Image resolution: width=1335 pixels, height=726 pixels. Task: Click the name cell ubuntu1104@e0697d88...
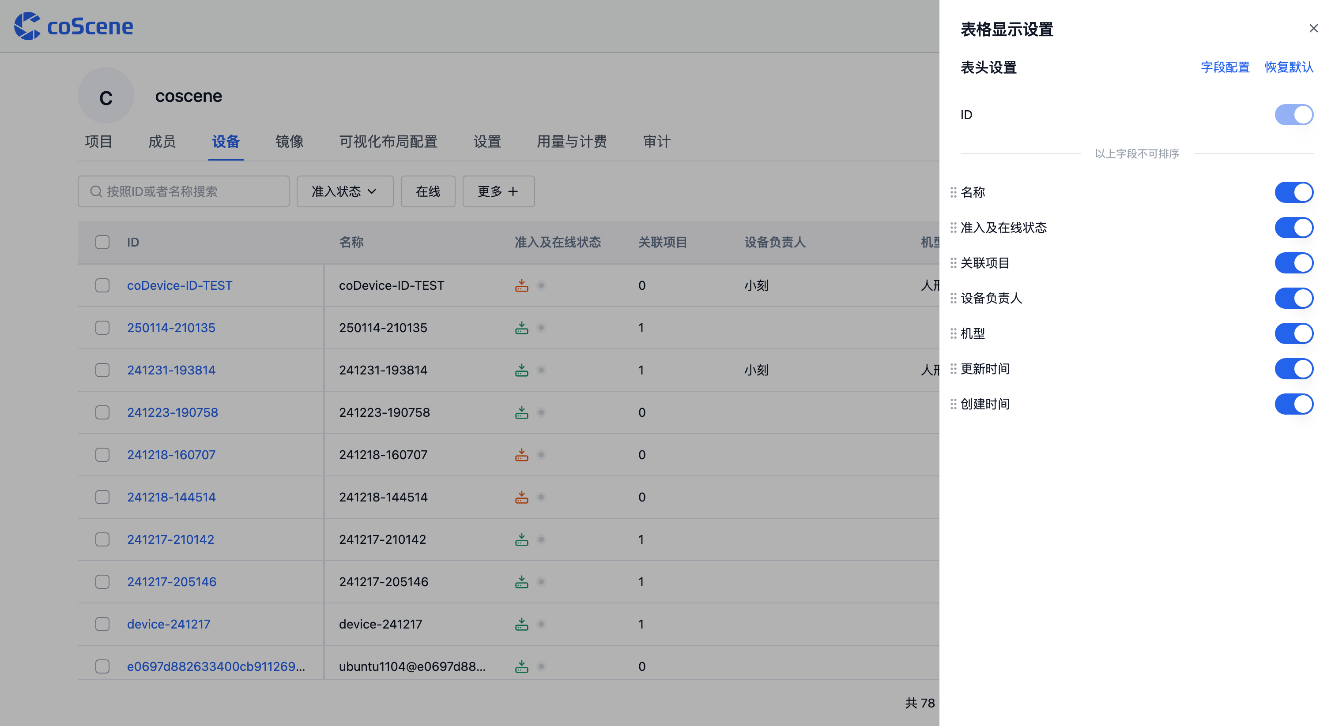tap(412, 666)
